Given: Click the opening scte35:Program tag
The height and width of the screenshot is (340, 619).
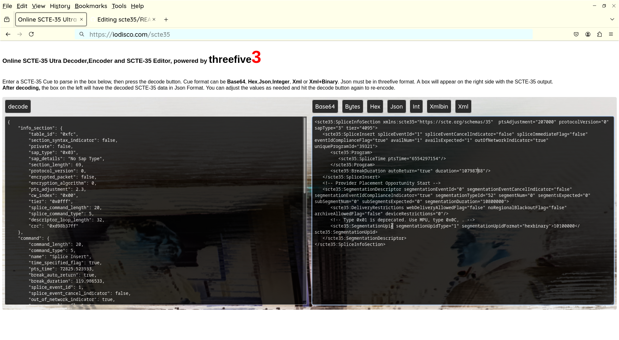Looking at the screenshot, I should pyautogui.click(x=351, y=153).
